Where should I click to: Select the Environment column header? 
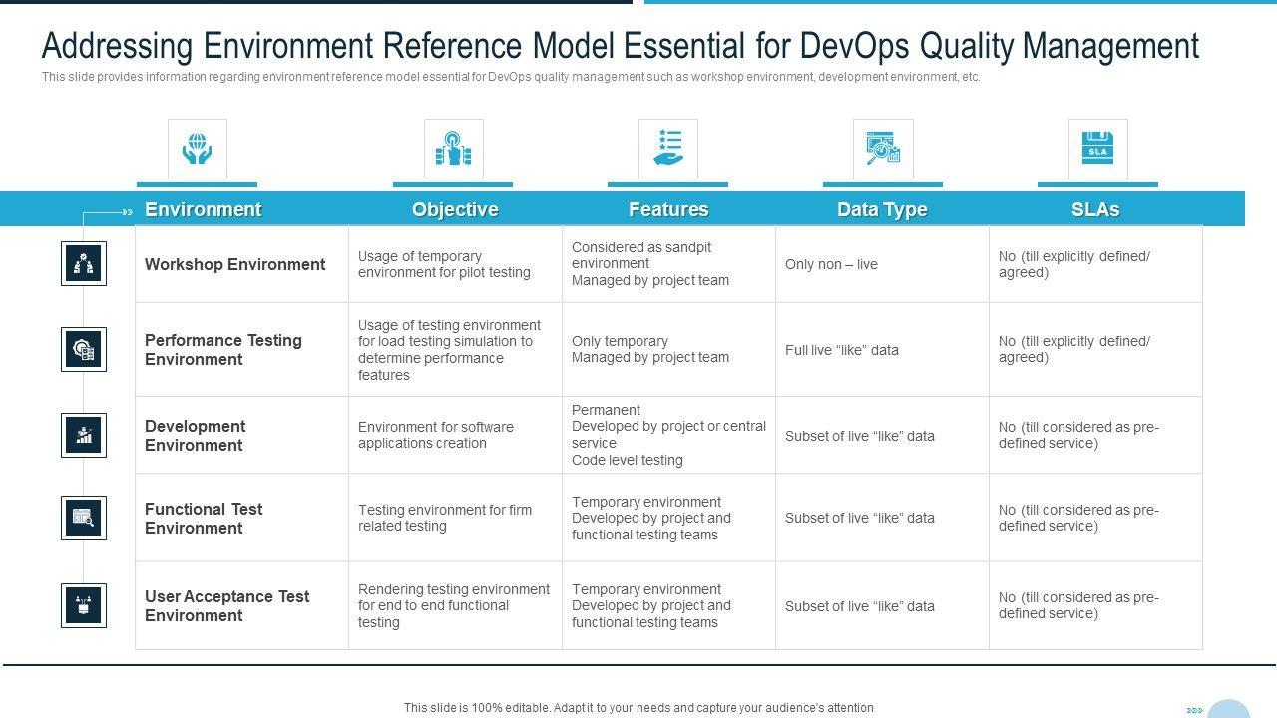click(x=203, y=209)
